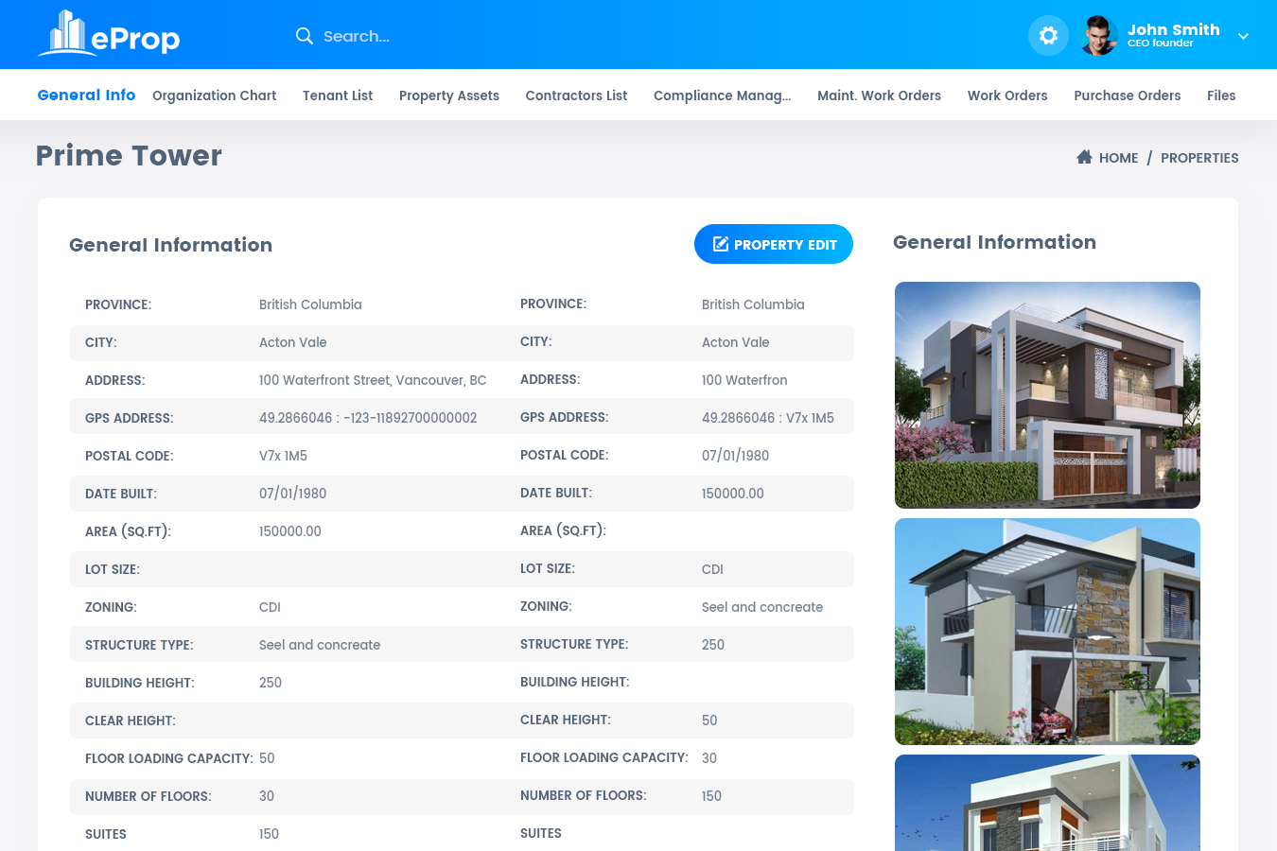Open the Tenant List tab

pos(338,96)
